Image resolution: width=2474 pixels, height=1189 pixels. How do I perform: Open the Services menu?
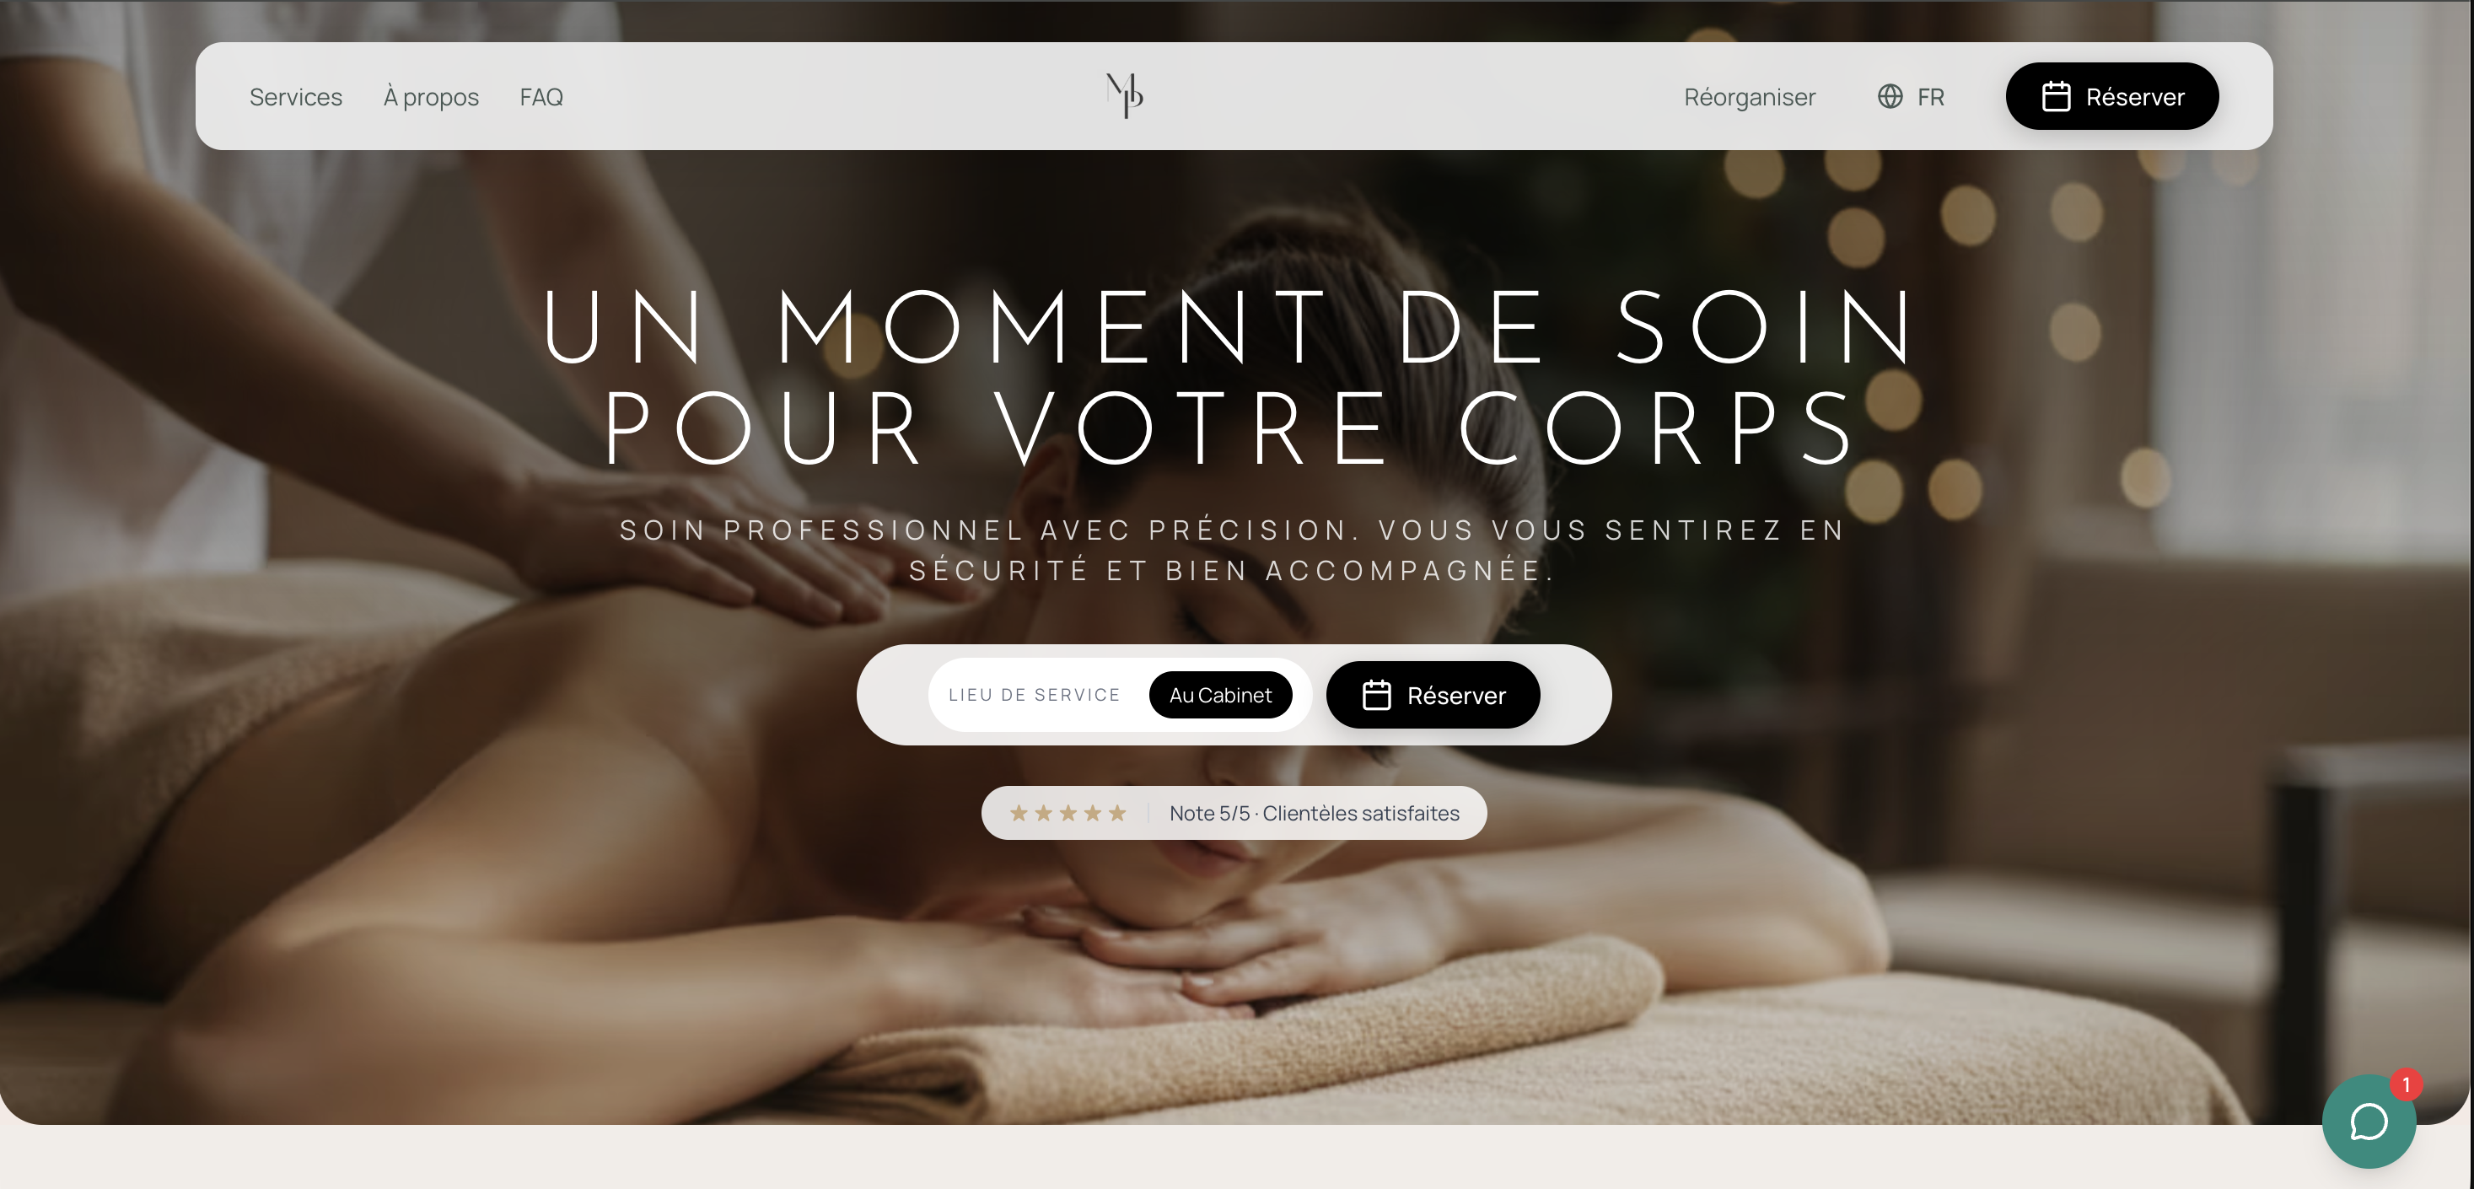[x=296, y=96]
